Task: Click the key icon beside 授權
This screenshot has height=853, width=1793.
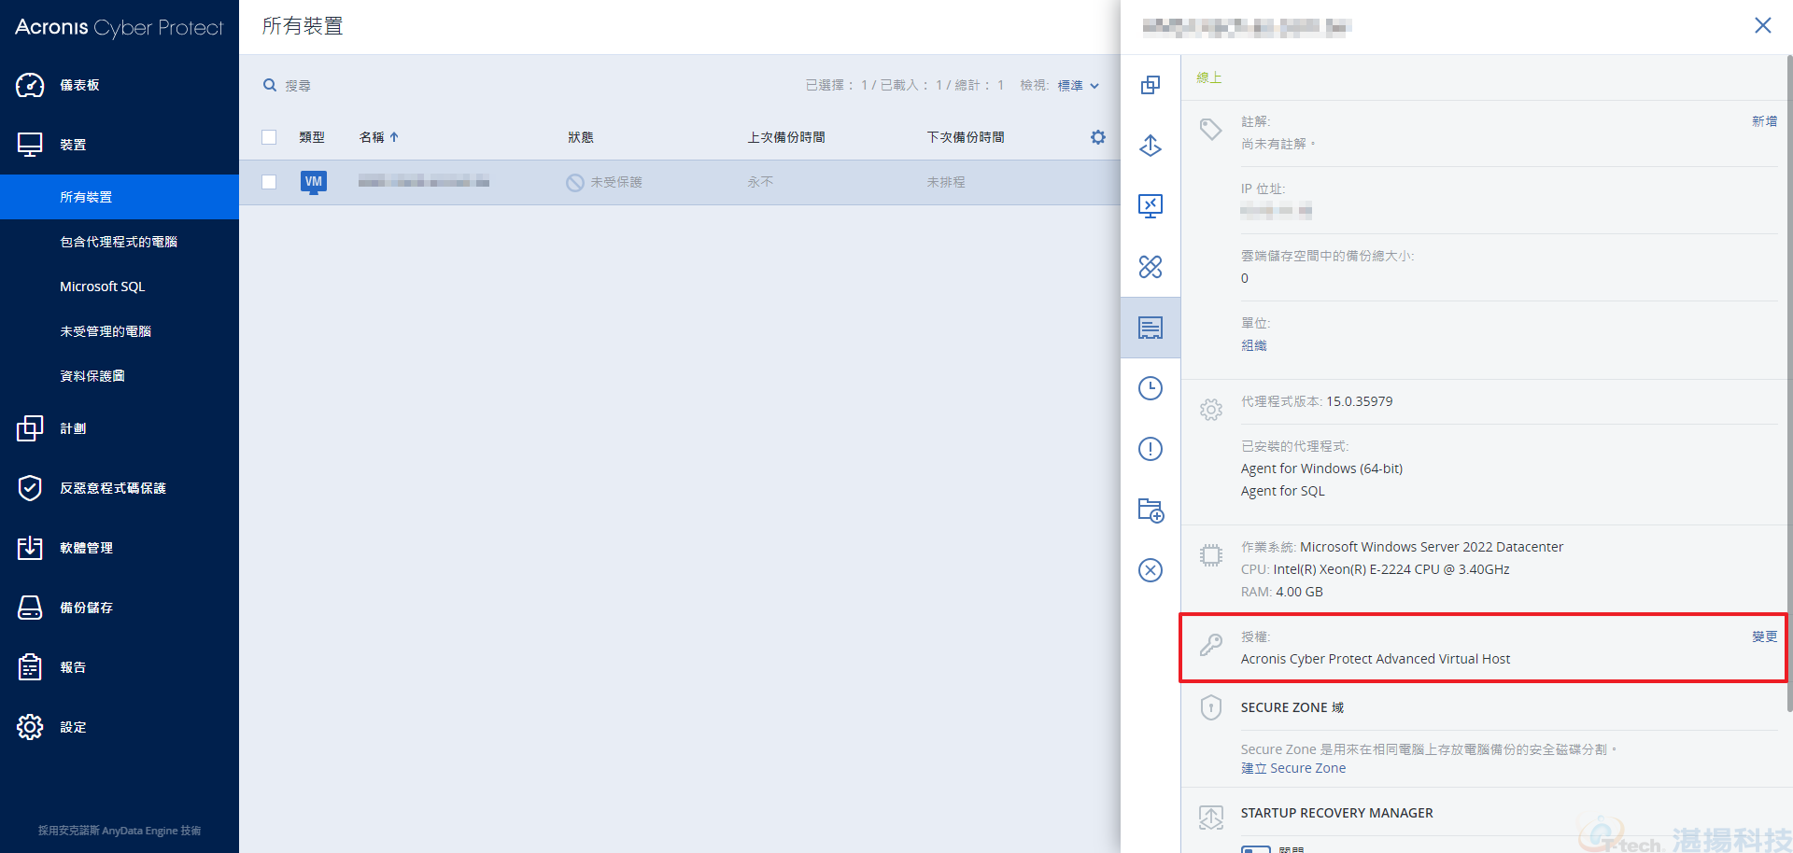Action: [1211, 645]
